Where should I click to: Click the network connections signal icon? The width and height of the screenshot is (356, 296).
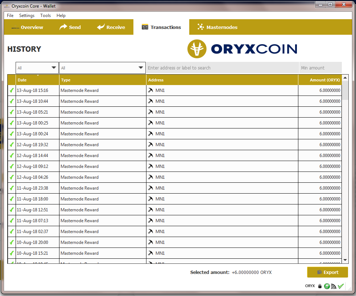tap(334, 286)
